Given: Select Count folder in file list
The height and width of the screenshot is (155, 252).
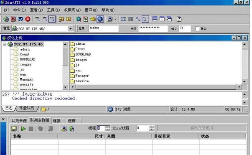Looking at the screenshot, I should pyautogui.click(x=80, y=49).
